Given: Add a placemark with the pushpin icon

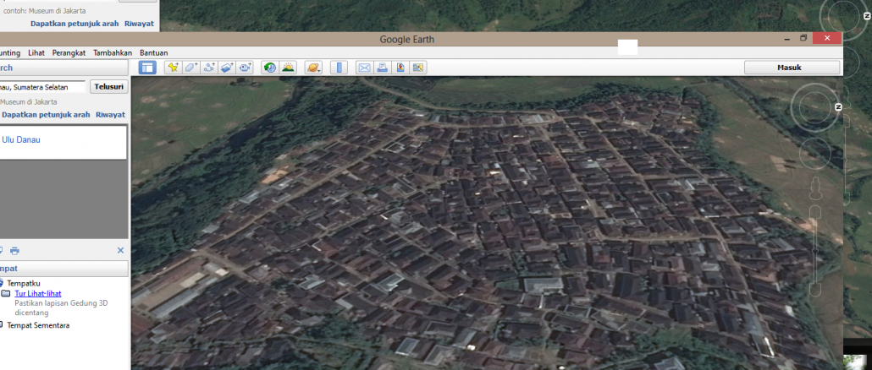Looking at the screenshot, I should 173,68.
